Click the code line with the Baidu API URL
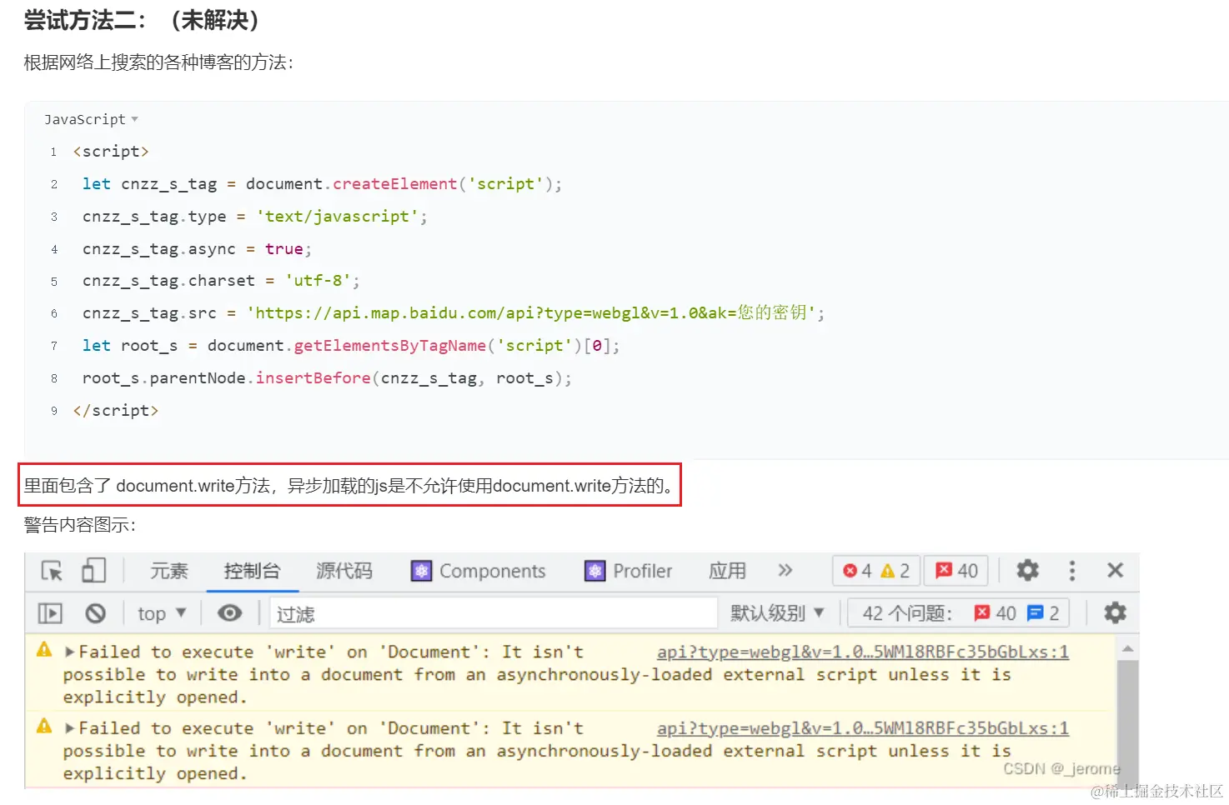The height and width of the screenshot is (805, 1229). [x=453, y=313]
